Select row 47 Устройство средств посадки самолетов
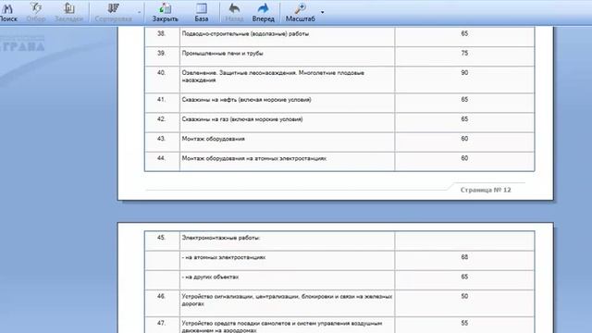This screenshot has width=592, height=333. click(x=282, y=327)
